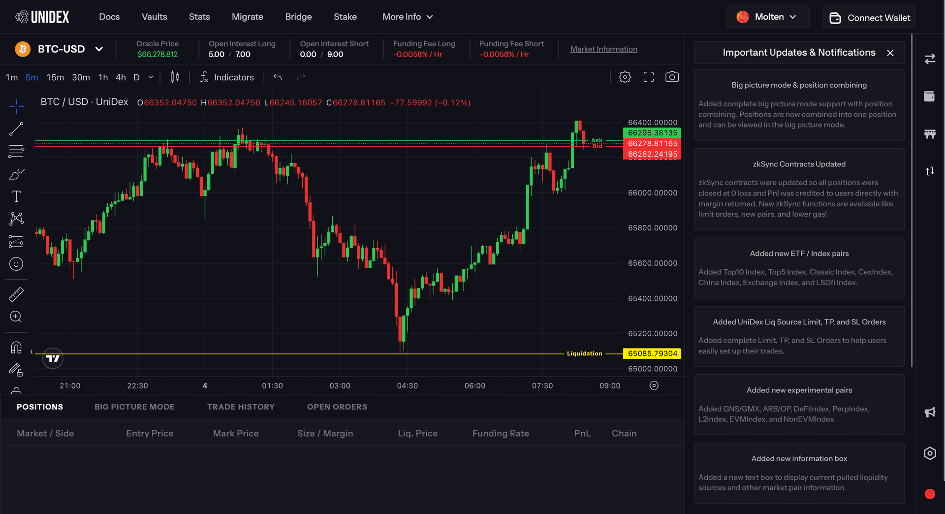This screenshot has height=514, width=945.
Task: Open the announcements megaphone icon
Action: [x=930, y=412]
